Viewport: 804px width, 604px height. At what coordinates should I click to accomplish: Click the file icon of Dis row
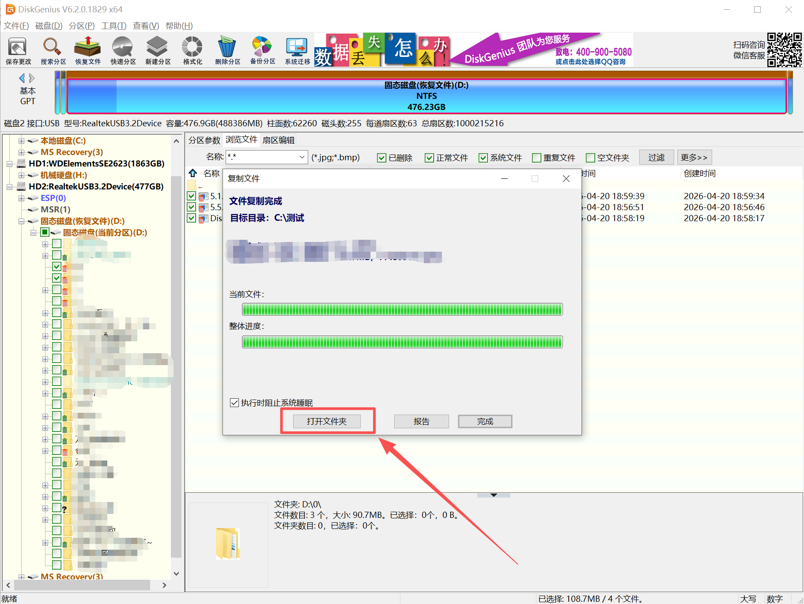[x=204, y=218]
